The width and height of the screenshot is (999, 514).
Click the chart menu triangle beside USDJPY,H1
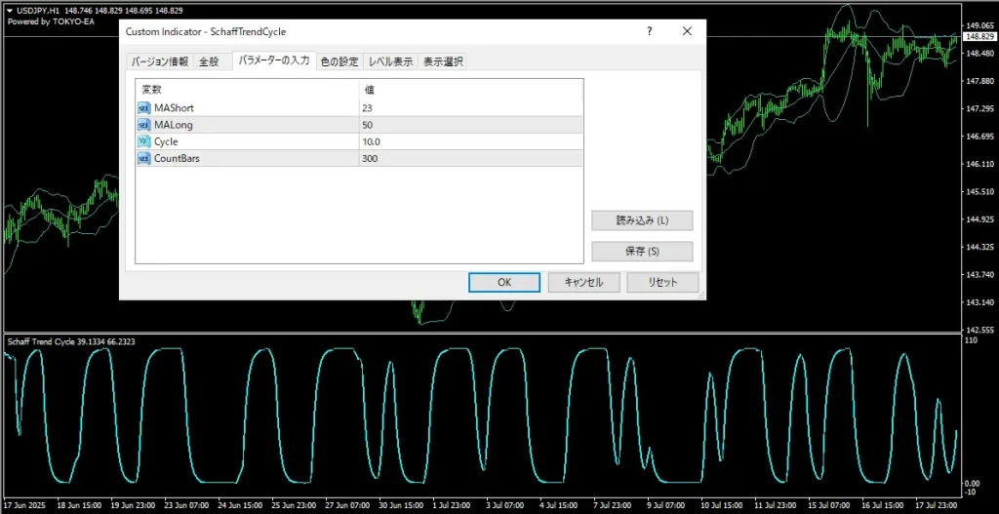point(10,12)
